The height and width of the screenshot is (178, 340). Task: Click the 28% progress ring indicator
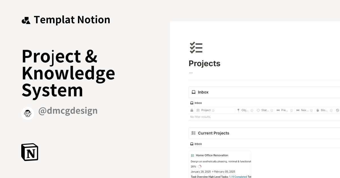(x=200, y=166)
